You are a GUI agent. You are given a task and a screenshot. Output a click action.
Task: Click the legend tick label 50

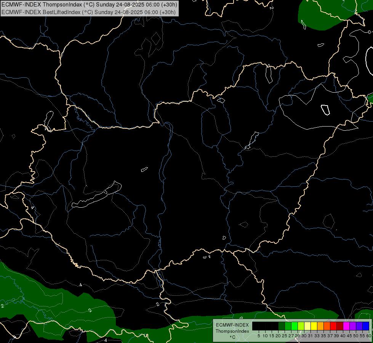pyautogui.click(x=356, y=336)
